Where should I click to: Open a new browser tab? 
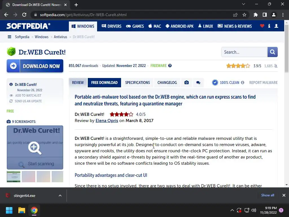(76, 5)
